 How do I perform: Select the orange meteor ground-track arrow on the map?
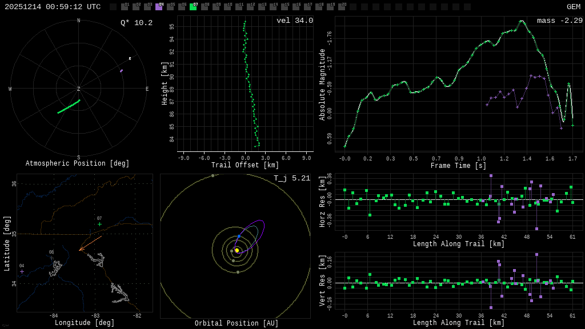[x=90, y=243]
